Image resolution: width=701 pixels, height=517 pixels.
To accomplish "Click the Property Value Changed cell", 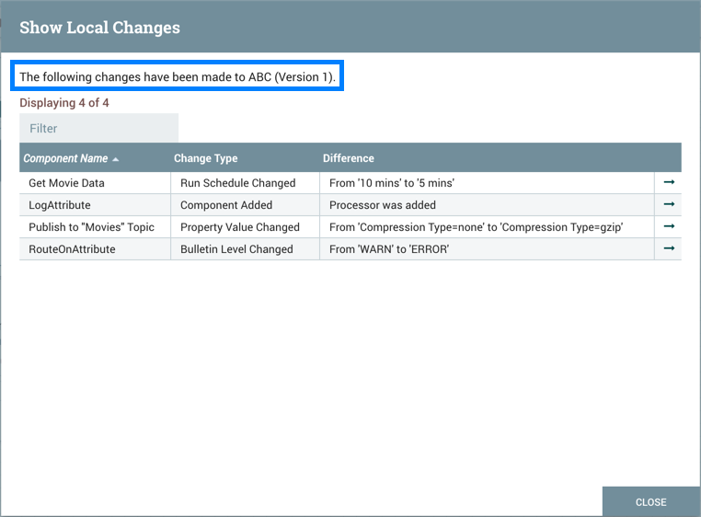I will pos(240,227).
